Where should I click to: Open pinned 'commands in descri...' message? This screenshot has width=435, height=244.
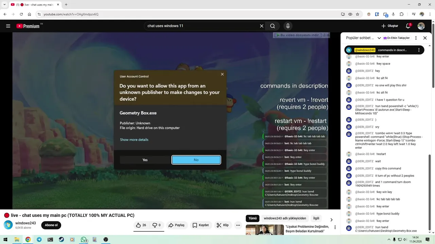[392, 50]
